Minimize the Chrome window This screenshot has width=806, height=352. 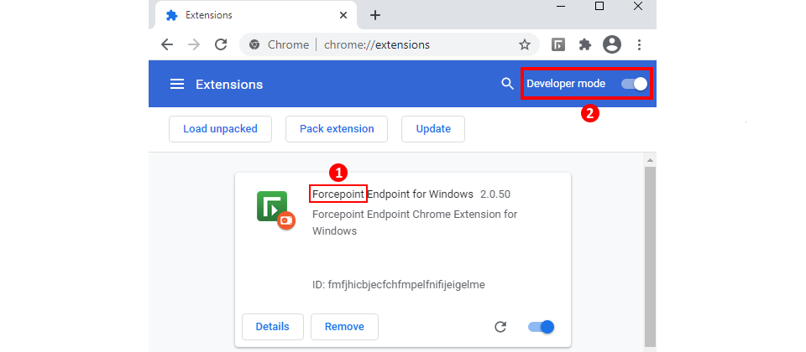click(x=561, y=7)
